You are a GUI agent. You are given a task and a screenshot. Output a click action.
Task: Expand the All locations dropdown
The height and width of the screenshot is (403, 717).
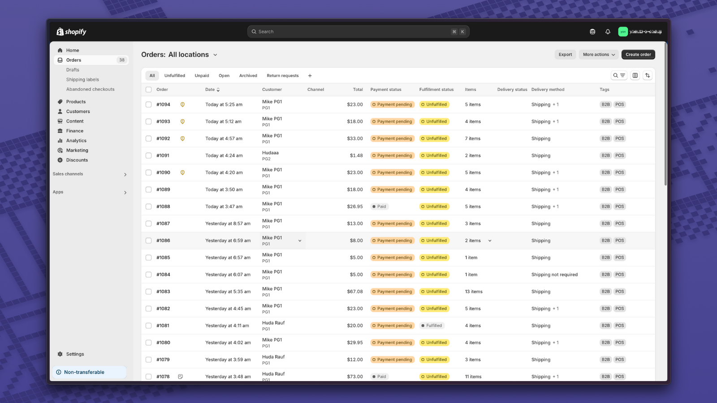tap(215, 55)
